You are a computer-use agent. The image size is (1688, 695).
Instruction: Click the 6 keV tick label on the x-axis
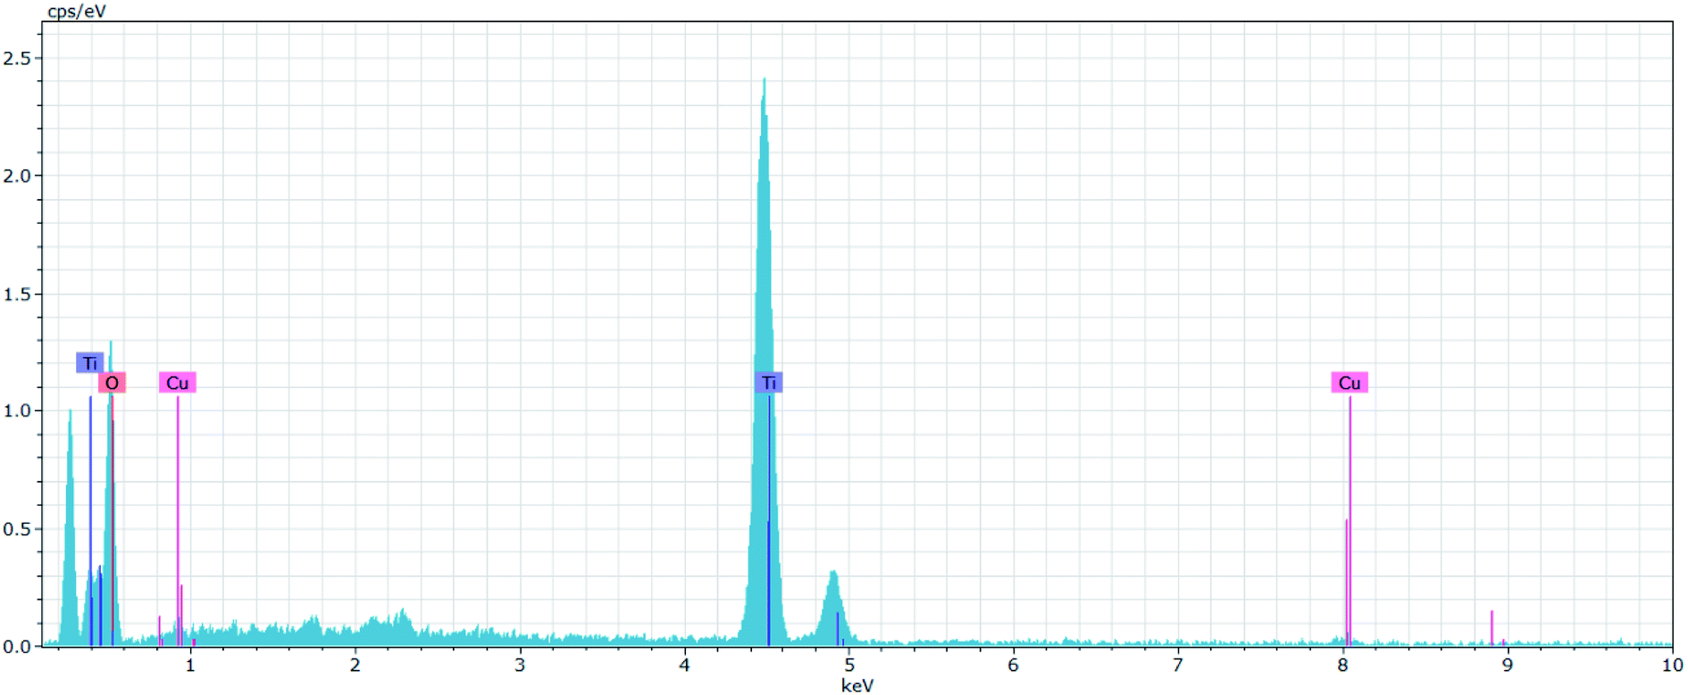(x=1014, y=665)
